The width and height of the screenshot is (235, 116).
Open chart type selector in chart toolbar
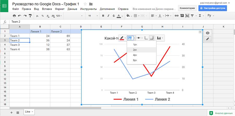[x=160, y=38]
